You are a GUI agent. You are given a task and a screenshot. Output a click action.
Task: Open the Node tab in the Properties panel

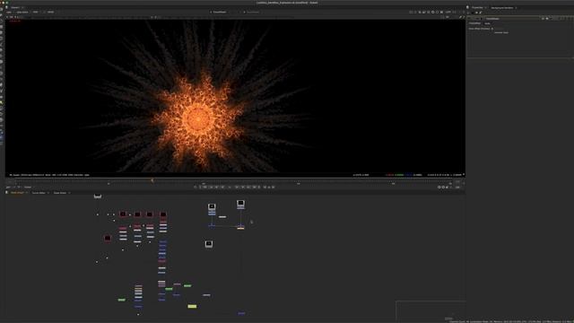487,23
